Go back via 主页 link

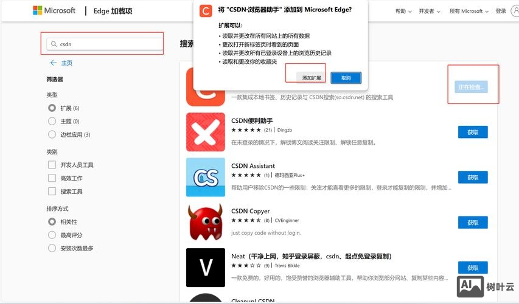66,63
